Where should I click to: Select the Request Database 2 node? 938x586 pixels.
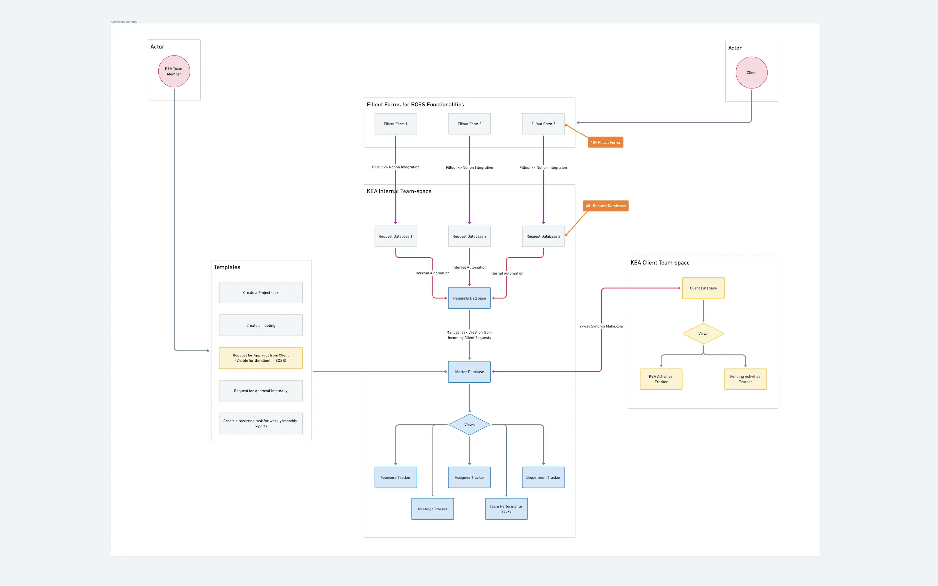tap(469, 236)
